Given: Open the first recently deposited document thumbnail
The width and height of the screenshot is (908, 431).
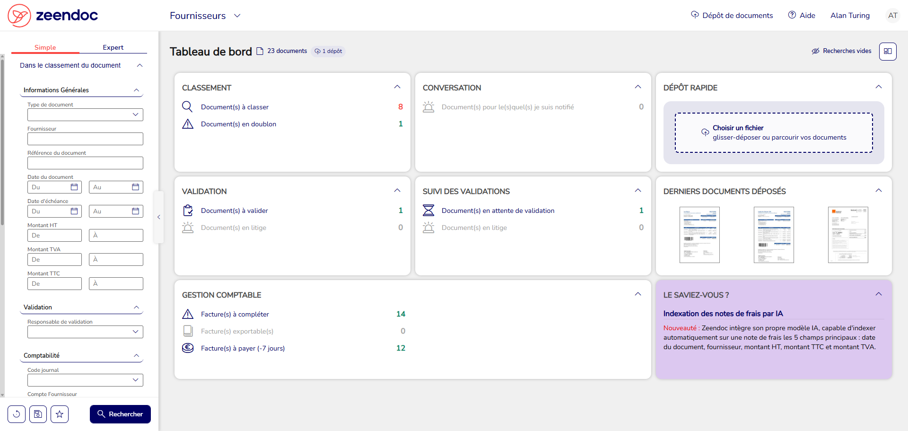Looking at the screenshot, I should pos(699,235).
